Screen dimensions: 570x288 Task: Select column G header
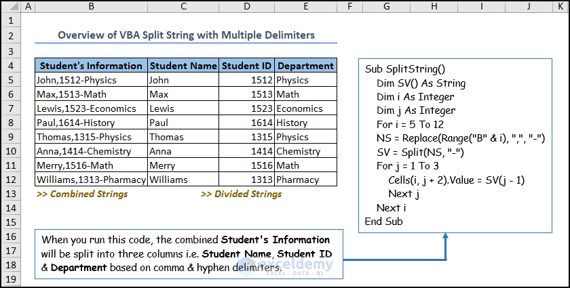(x=386, y=6)
